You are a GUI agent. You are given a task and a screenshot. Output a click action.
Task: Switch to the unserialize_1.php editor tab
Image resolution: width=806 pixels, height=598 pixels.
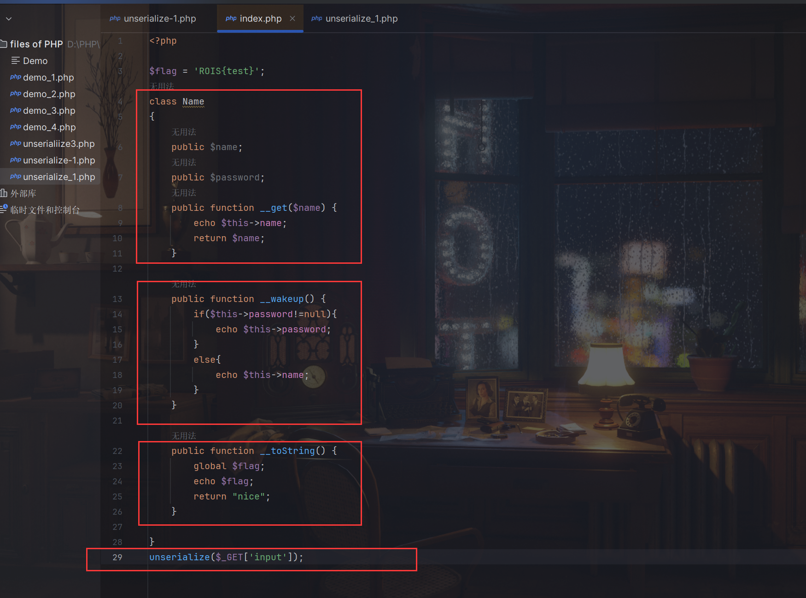click(361, 18)
